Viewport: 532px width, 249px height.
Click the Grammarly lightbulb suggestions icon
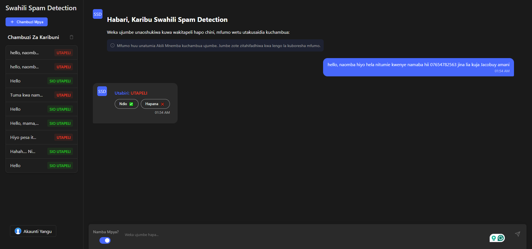494,238
